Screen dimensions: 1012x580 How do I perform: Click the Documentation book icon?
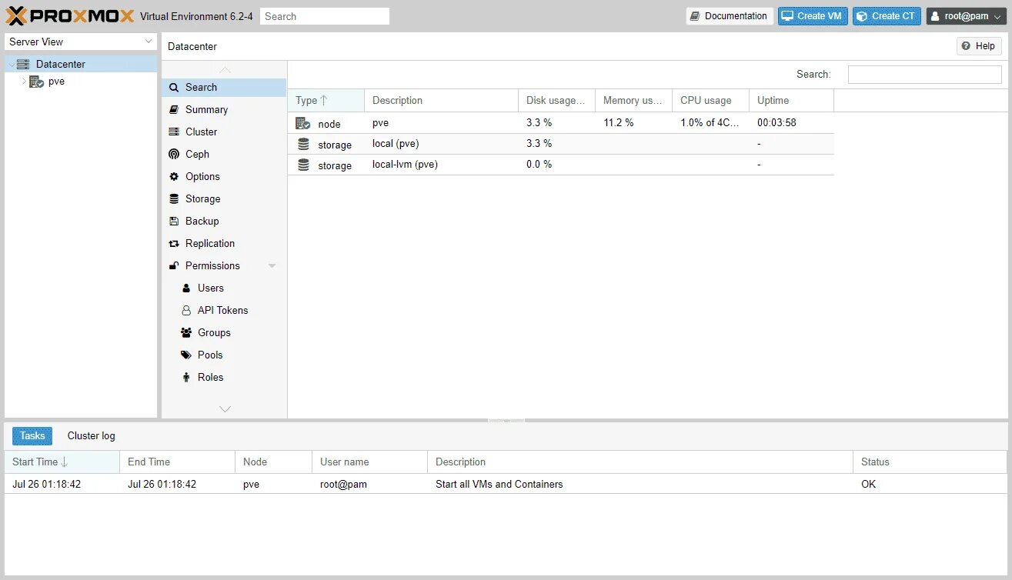695,16
